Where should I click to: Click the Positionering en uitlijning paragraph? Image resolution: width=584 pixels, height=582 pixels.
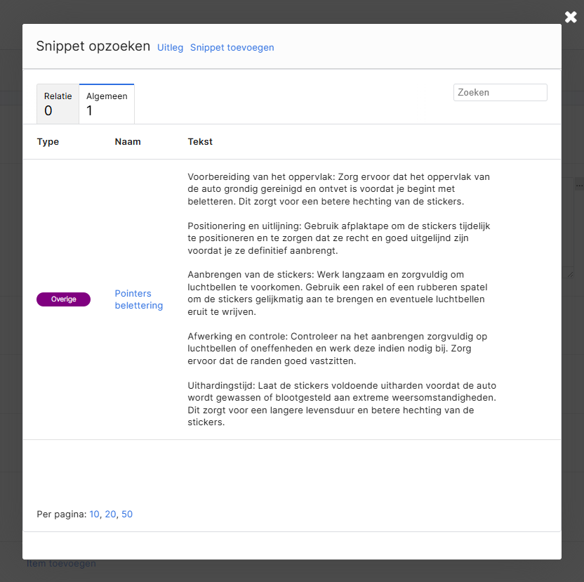(338, 238)
